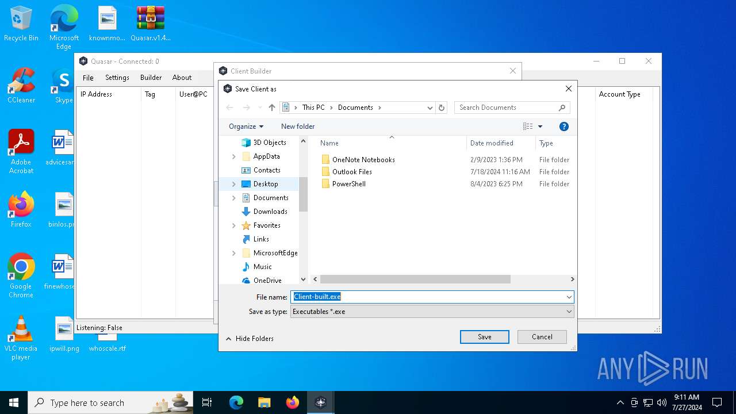The image size is (736, 414).
Task: Click the Save button
Action: tap(485, 337)
